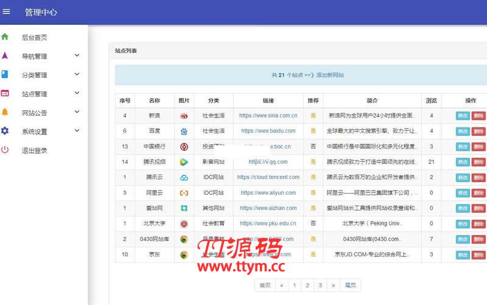Open the hamburger menu icon

6,12
